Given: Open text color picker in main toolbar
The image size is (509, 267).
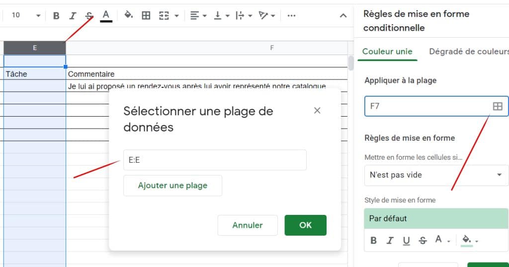Looking at the screenshot, I should [x=106, y=15].
